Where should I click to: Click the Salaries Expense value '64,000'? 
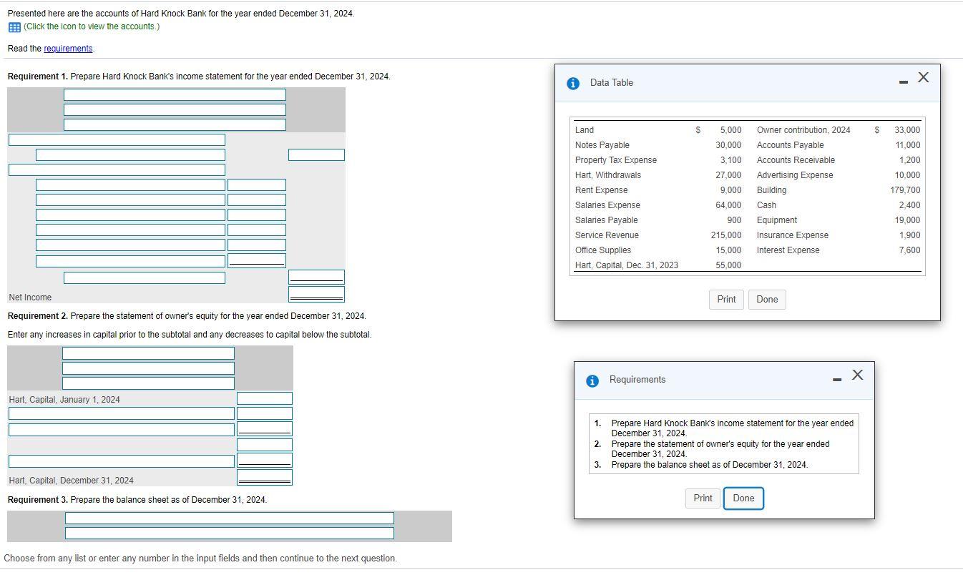tap(728, 205)
